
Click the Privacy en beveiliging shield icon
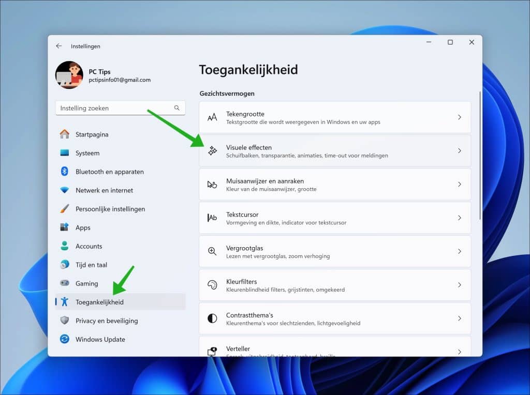click(x=65, y=321)
